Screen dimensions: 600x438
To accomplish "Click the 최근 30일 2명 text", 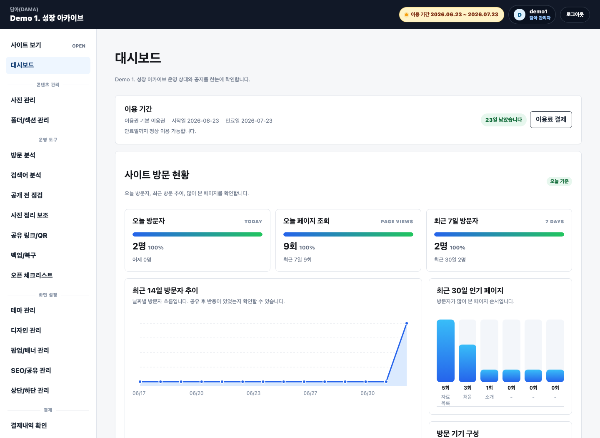I will tap(450, 259).
